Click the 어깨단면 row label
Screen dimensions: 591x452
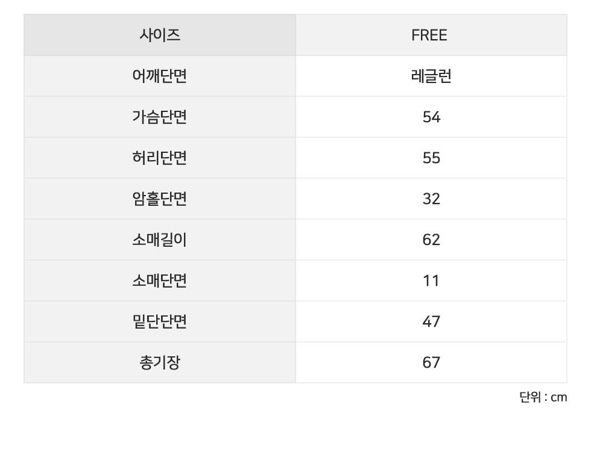click(159, 76)
